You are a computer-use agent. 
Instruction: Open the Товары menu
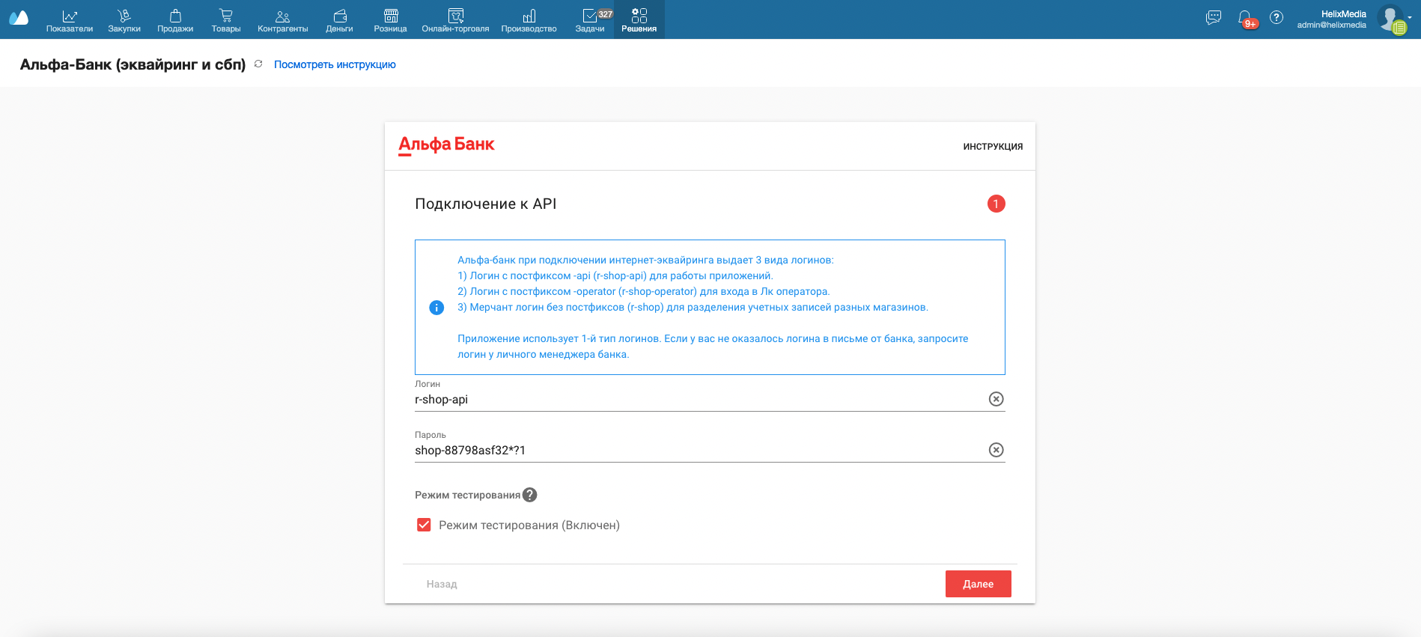(226, 20)
